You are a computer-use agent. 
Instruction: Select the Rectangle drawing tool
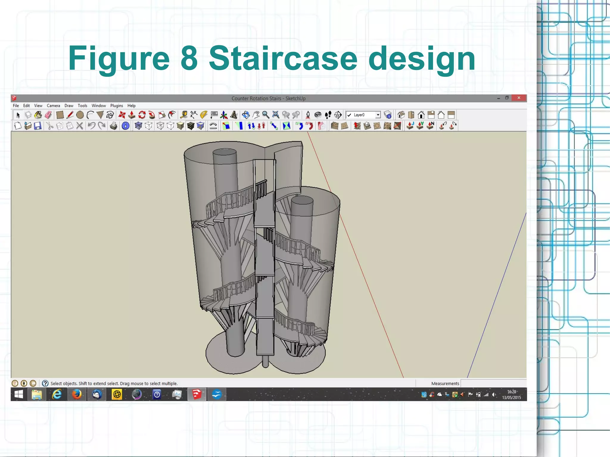60,115
